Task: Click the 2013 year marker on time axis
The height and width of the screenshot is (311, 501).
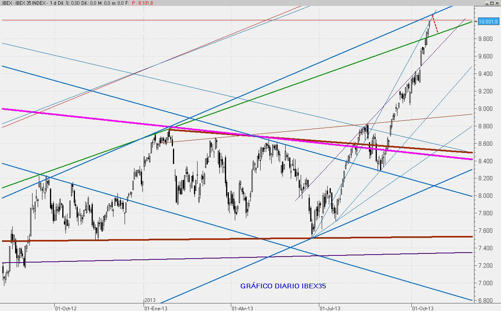Action: tap(150, 300)
